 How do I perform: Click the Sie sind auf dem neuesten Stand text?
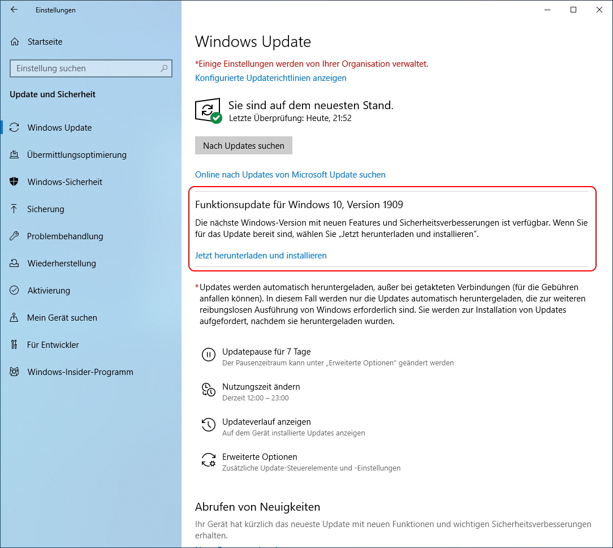tap(311, 105)
